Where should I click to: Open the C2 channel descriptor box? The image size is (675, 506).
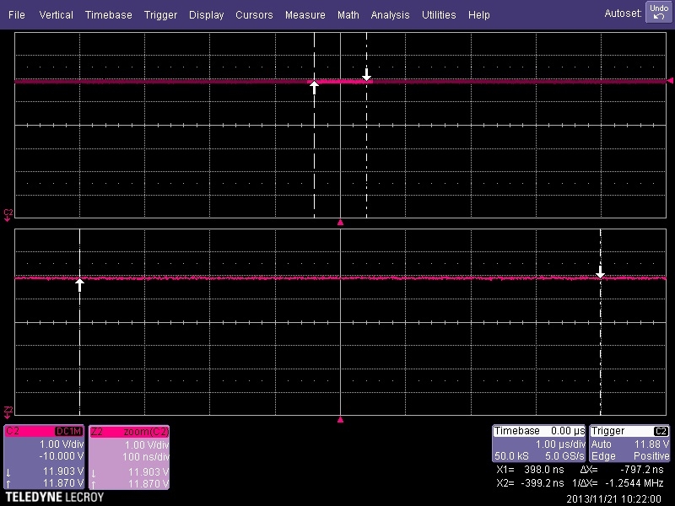tap(44, 457)
